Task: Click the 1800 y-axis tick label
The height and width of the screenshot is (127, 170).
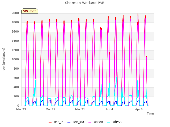Action: click(x=15, y=22)
